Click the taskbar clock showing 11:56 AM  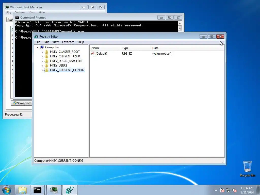click(x=247, y=190)
